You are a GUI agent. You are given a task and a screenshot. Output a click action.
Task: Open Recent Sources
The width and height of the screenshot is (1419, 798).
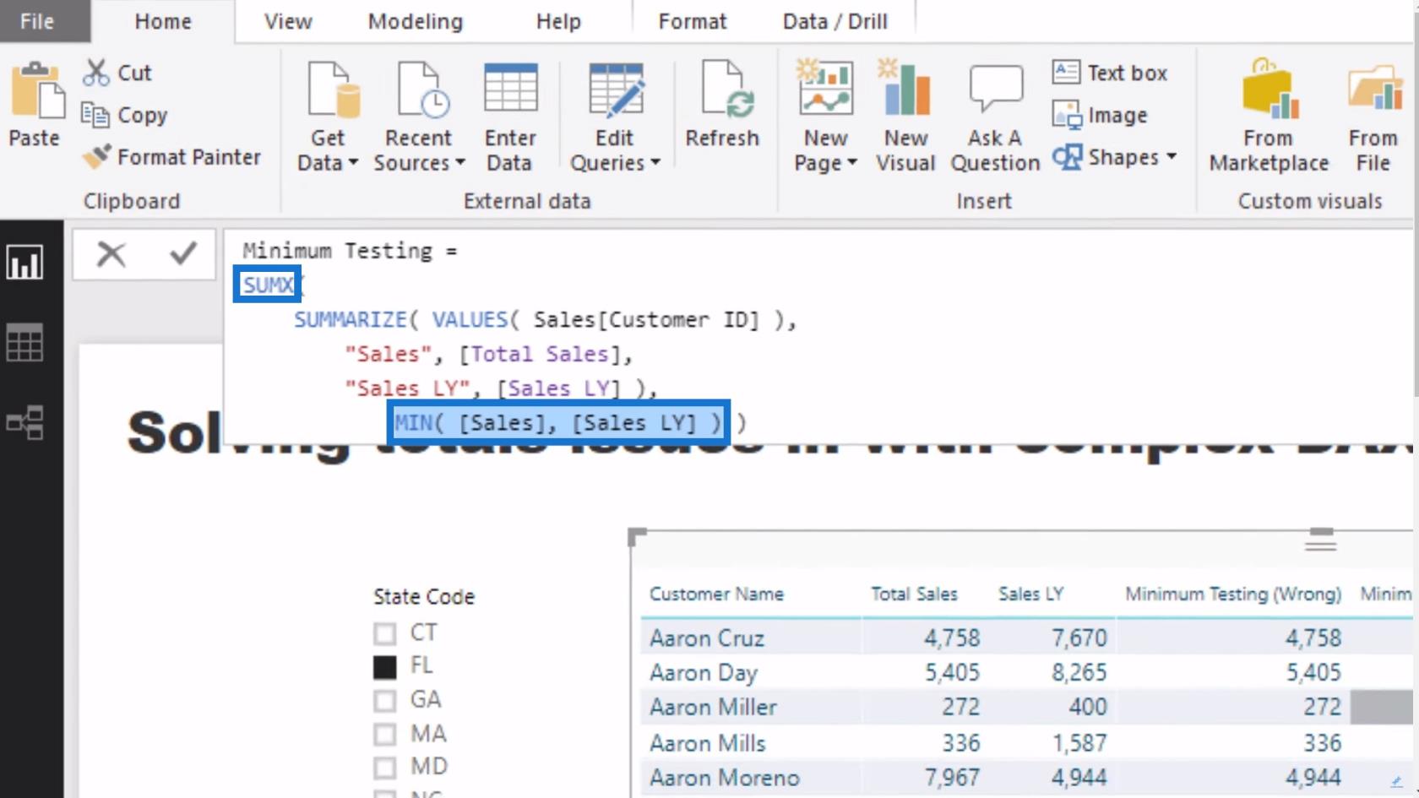pyautogui.click(x=420, y=117)
